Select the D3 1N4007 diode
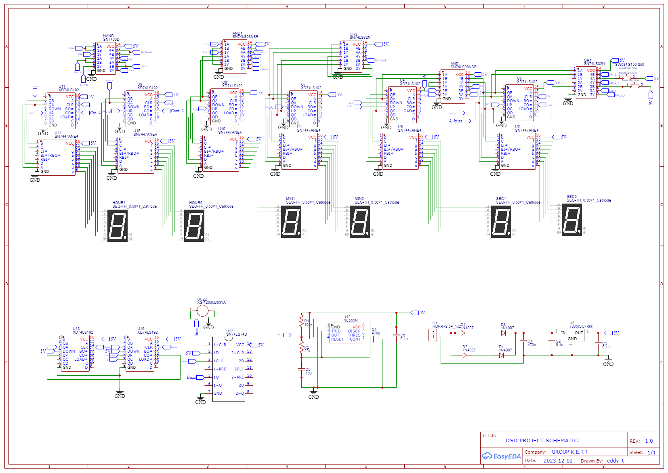Screen dimensions: 668x473 point(503,333)
